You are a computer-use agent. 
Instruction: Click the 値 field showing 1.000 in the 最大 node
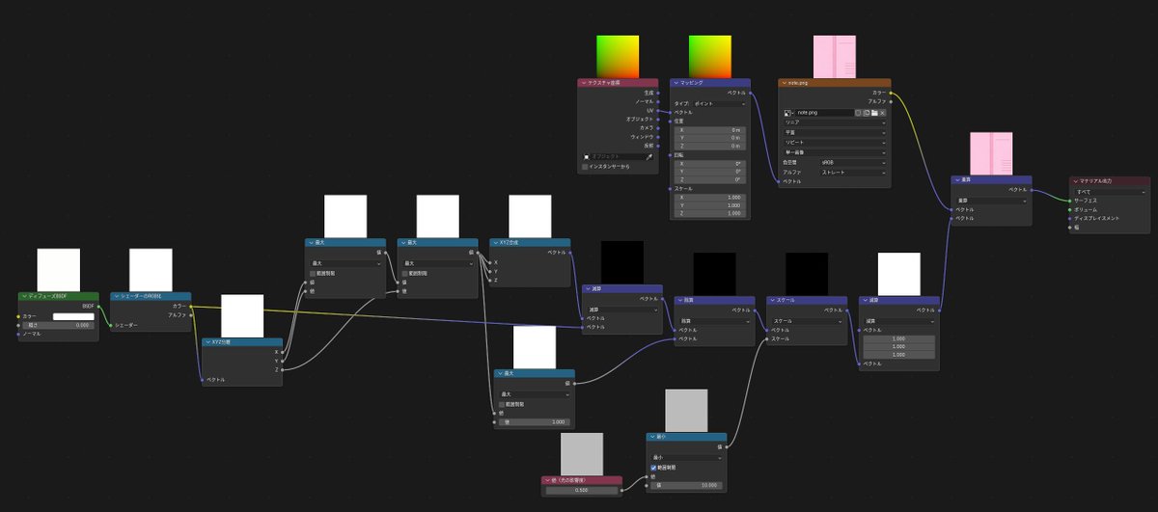click(534, 422)
